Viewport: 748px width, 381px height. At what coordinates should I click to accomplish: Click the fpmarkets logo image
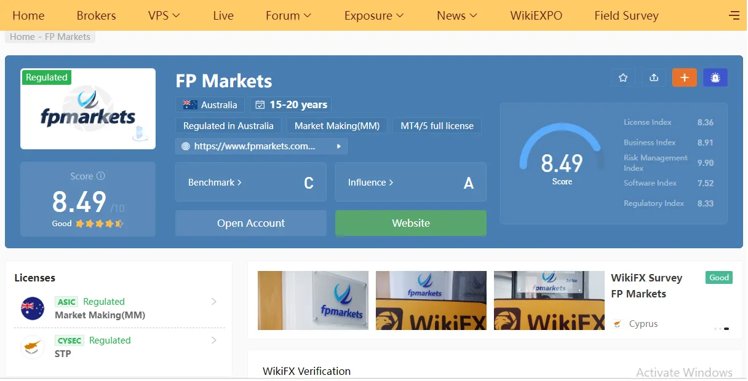(88, 109)
